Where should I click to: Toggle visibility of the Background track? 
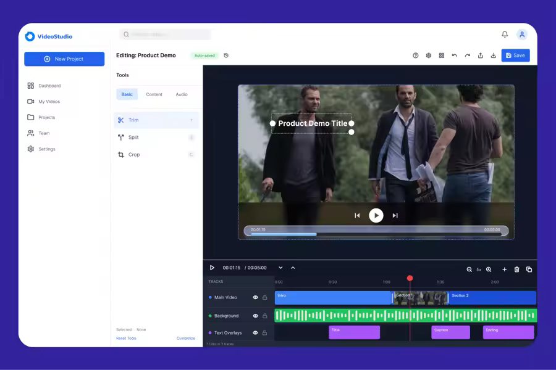point(255,316)
